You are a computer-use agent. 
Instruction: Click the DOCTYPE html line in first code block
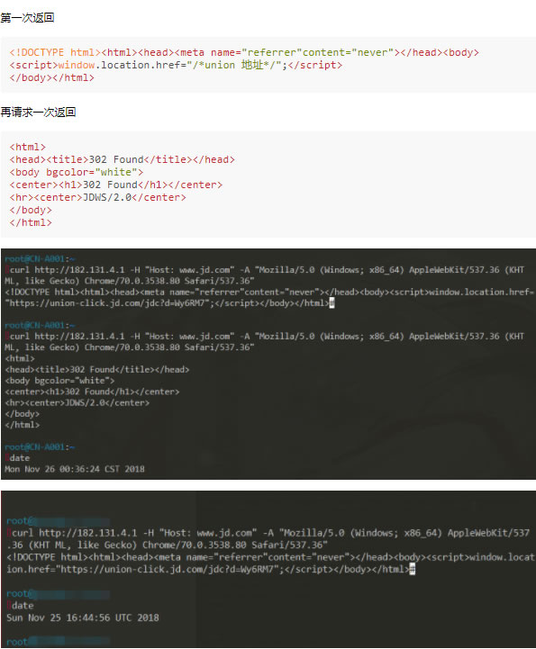pos(244,52)
